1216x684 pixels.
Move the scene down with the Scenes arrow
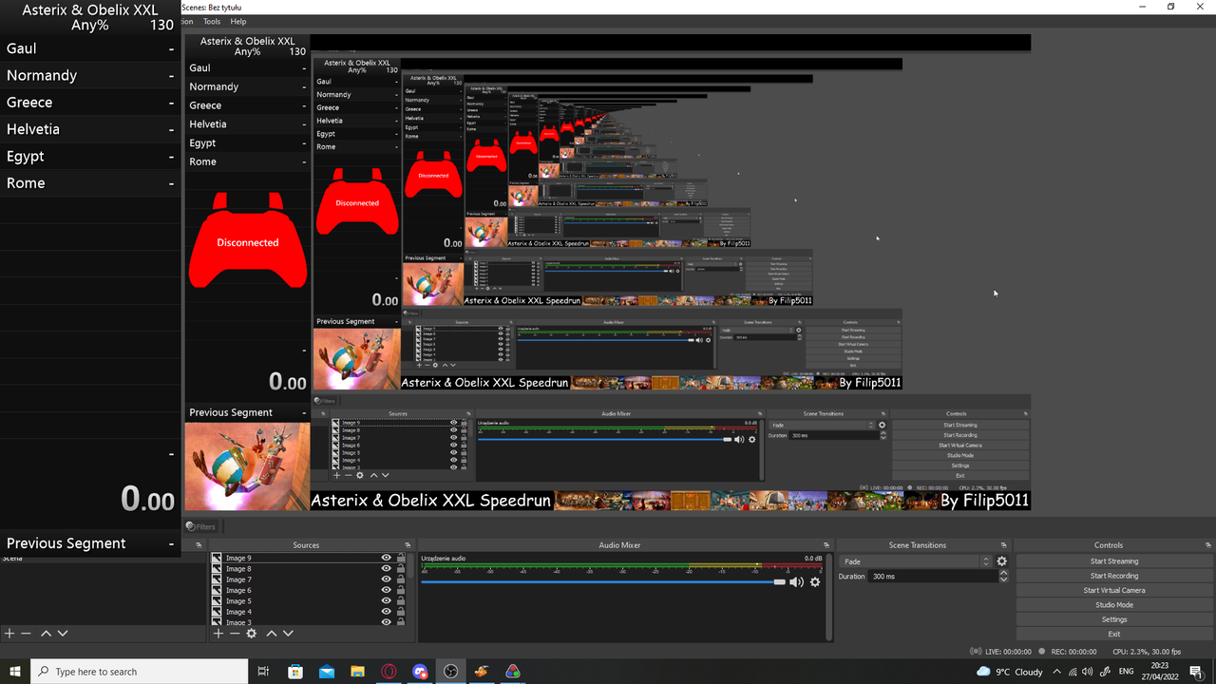63,634
